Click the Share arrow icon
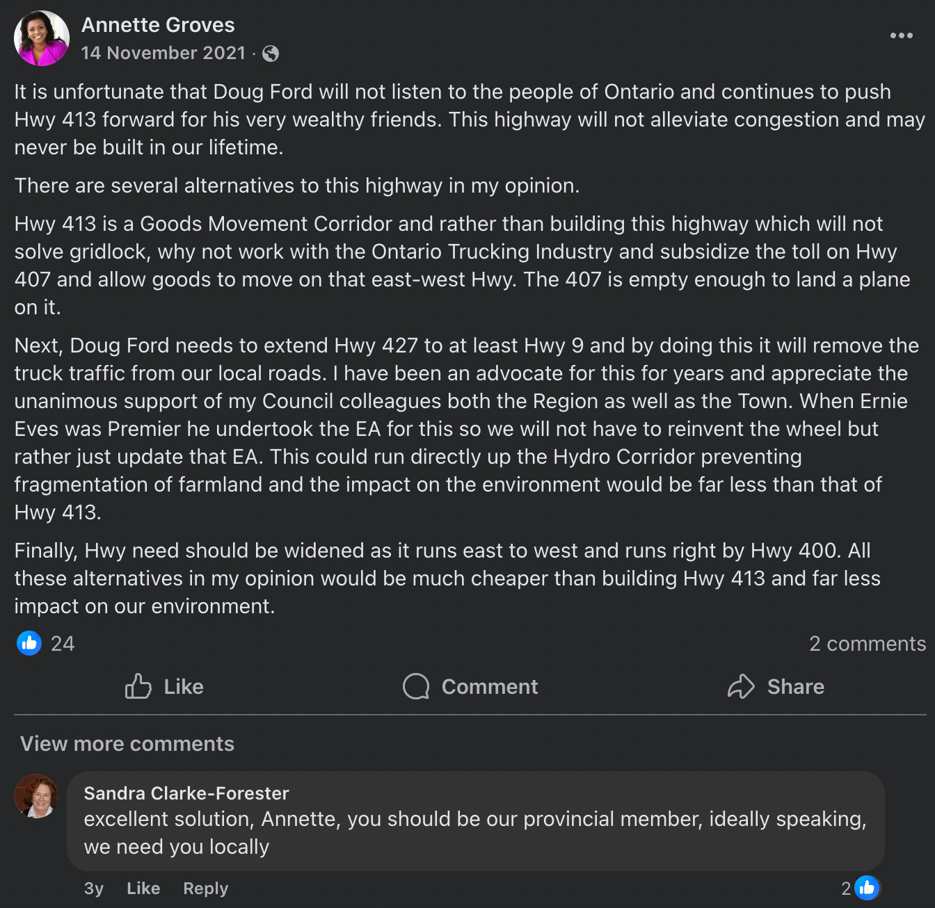Viewport: 935px width, 908px height. click(741, 686)
